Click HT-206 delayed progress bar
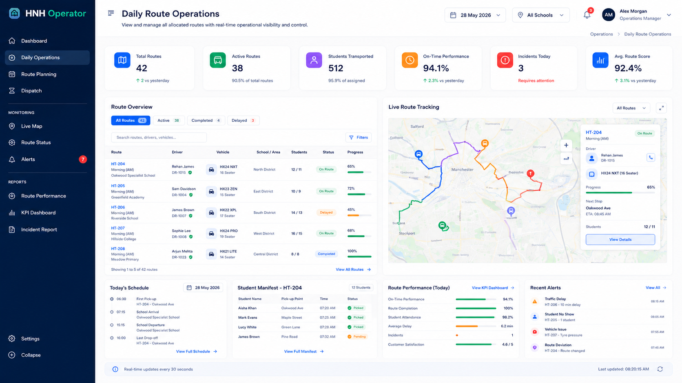Screen dimensions: 682x383 (x=359, y=215)
